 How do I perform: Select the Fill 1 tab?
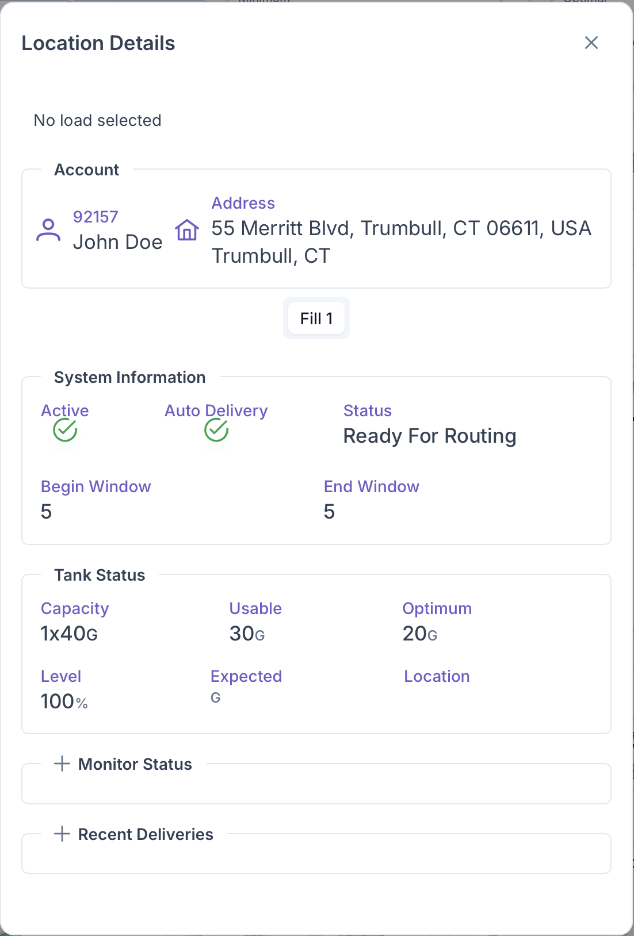[316, 319]
